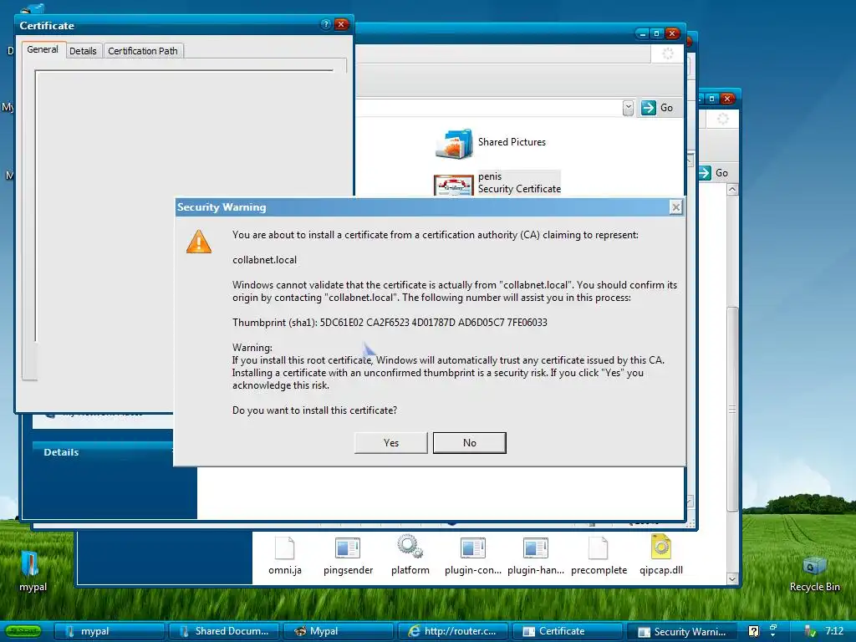Click the taskbar clock showing 7:12

pyautogui.click(x=834, y=631)
